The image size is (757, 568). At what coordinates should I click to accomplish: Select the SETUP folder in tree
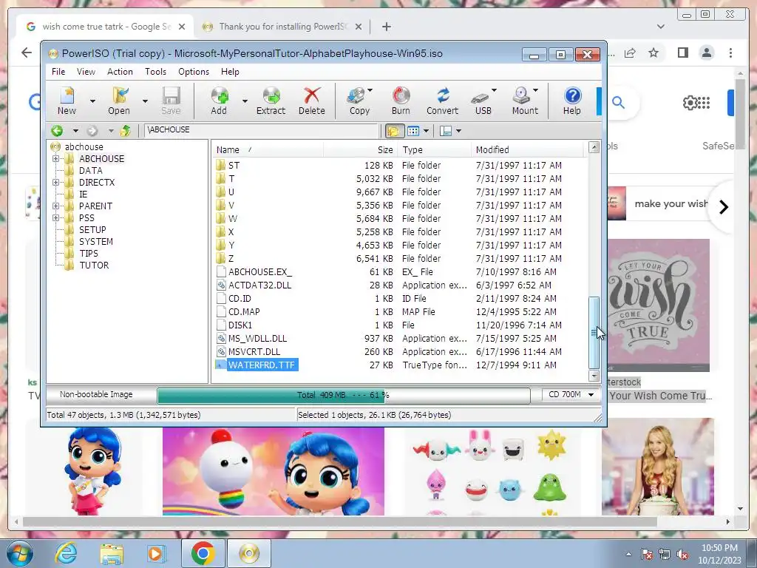(x=92, y=230)
